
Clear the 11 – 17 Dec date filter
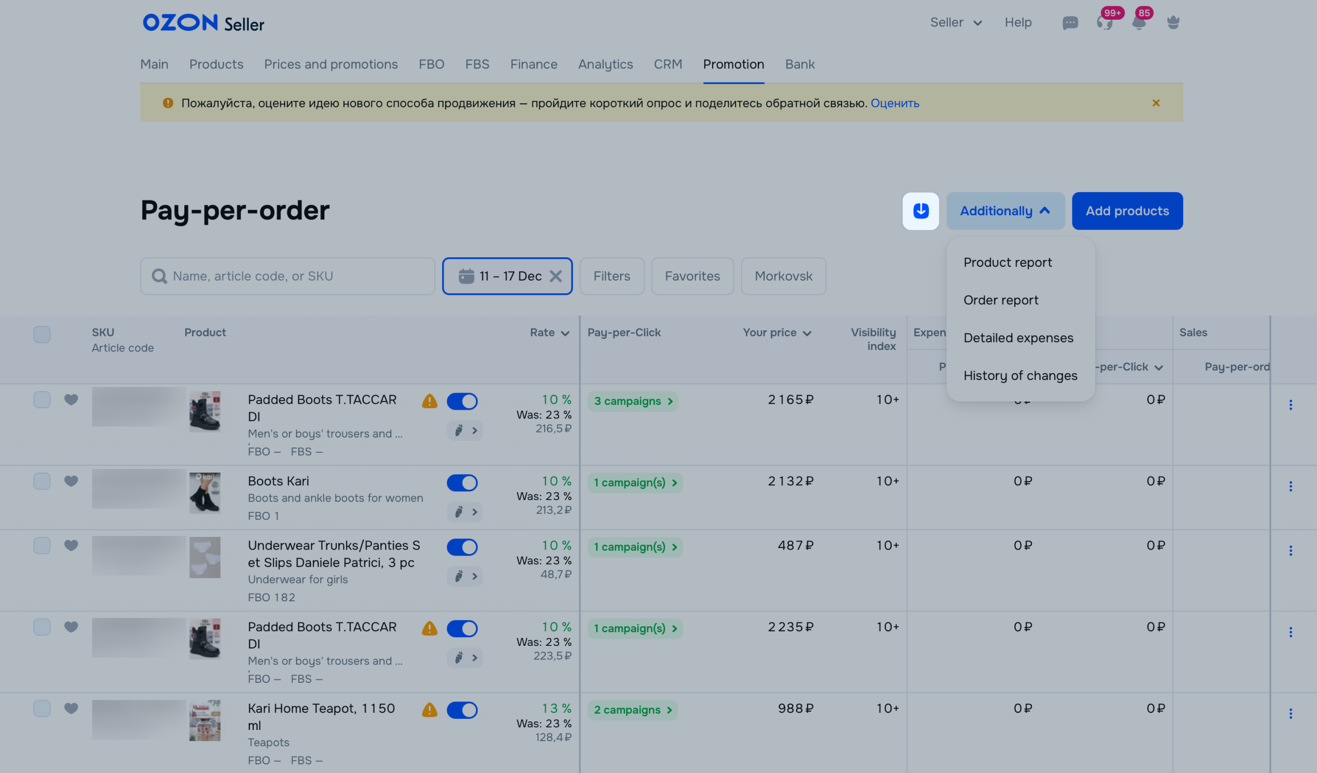click(x=556, y=276)
